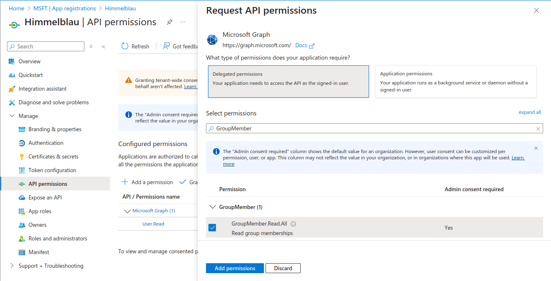551x281 pixels.
Task: Click the Overview icon in sidebar
Action: (x=12, y=61)
